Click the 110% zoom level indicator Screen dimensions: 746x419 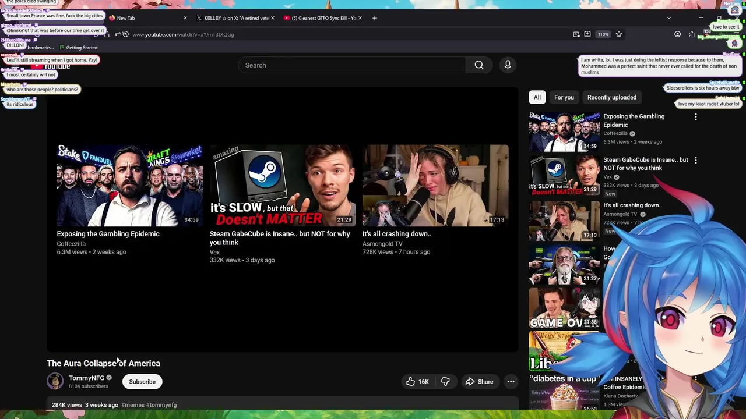click(603, 34)
